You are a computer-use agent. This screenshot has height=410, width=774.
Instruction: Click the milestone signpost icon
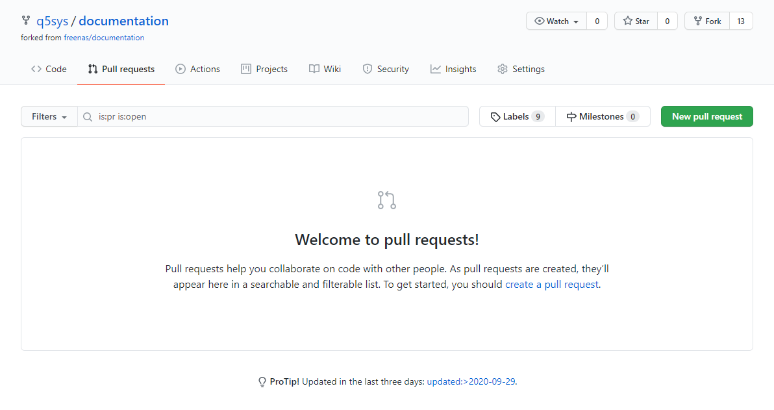[x=571, y=117]
